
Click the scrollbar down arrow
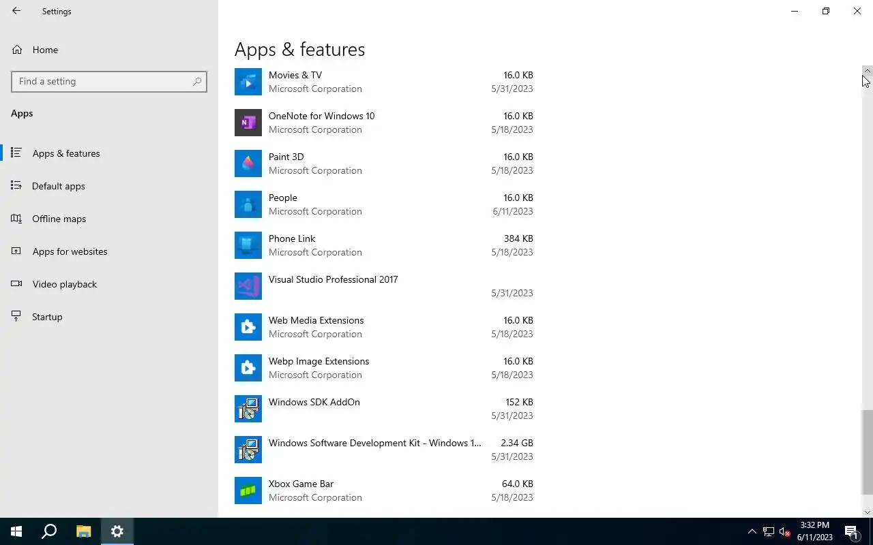point(868,512)
